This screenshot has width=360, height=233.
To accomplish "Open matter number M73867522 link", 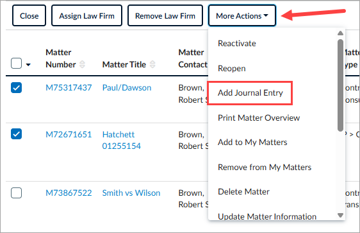I will pos(69,193).
